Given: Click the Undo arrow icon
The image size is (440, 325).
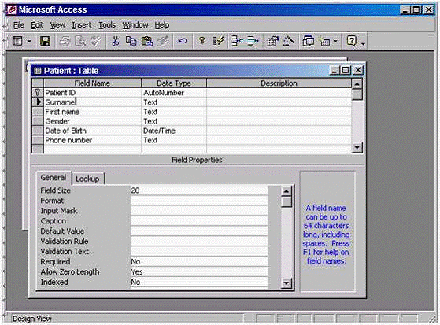Looking at the screenshot, I should 183,41.
